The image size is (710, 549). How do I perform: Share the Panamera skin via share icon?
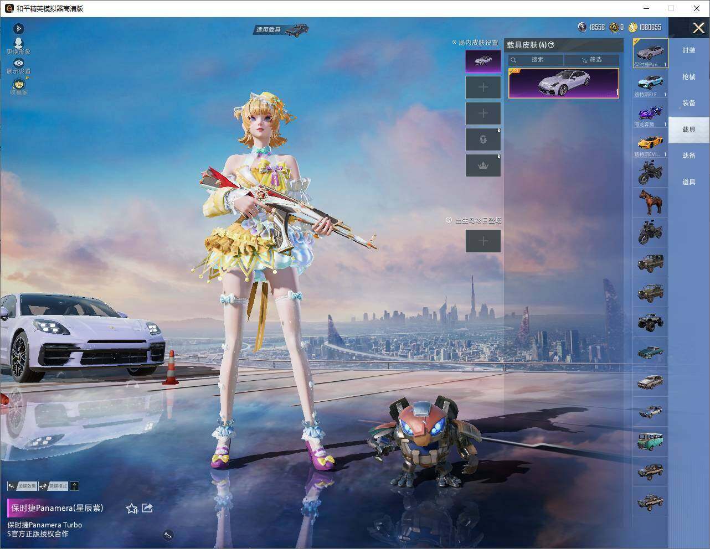pyautogui.click(x=147, y=507)
